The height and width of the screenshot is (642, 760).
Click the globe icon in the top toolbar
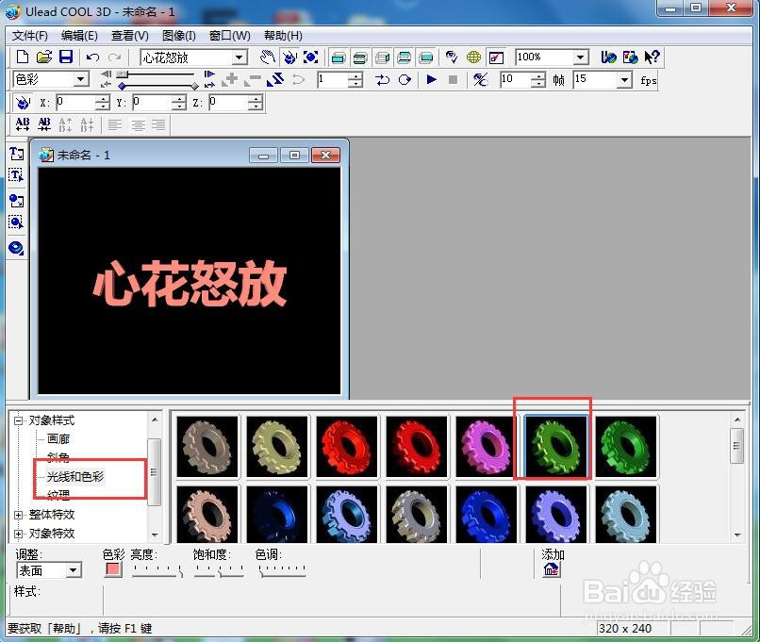coord(473,58)
